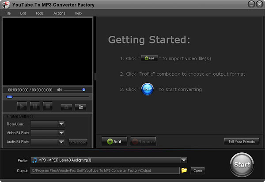Click the timecode text 00:00:00.000 / 00:00:00.000
Viewport: 265px width, 182px height.
click(30, 90)
